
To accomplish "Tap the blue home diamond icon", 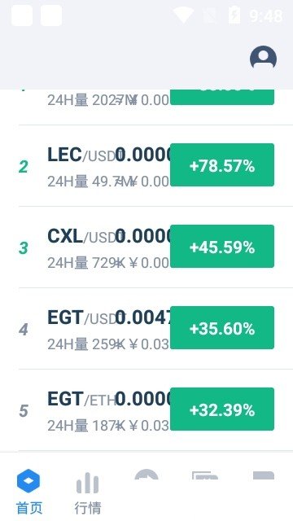I will 28,481.
